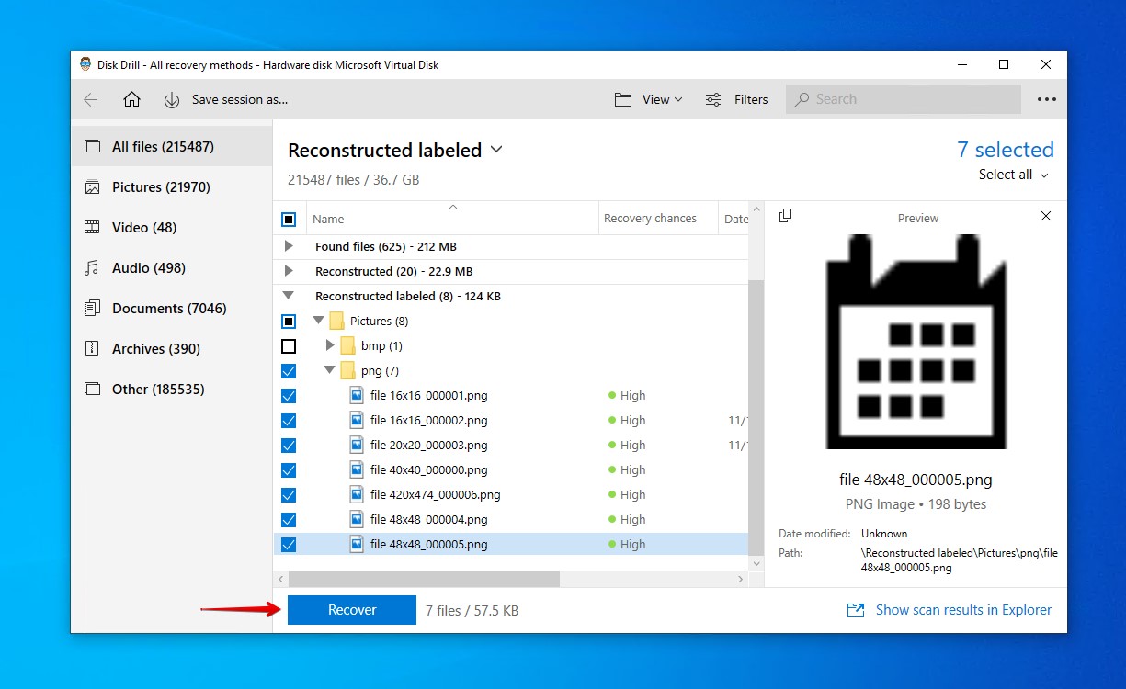
Task: Open the View dropdown menu
Action: 662,99
